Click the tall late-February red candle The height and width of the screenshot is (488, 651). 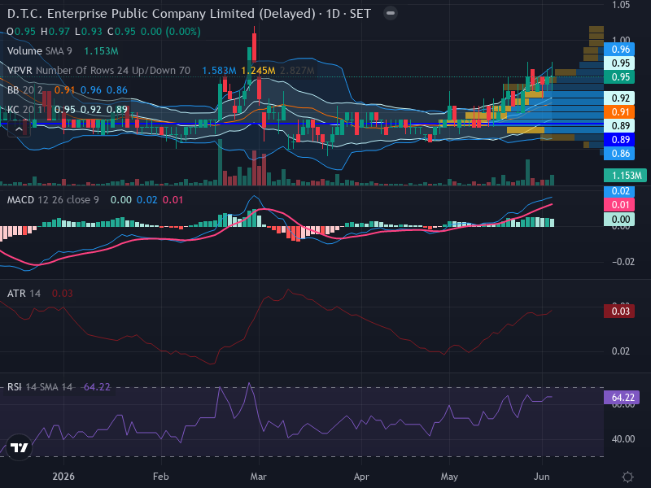coord(254,47)
